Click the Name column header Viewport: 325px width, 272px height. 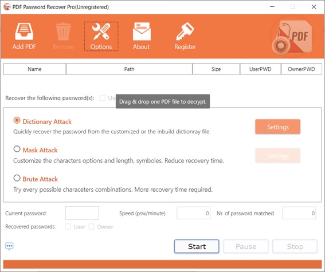tap(34, 69)
